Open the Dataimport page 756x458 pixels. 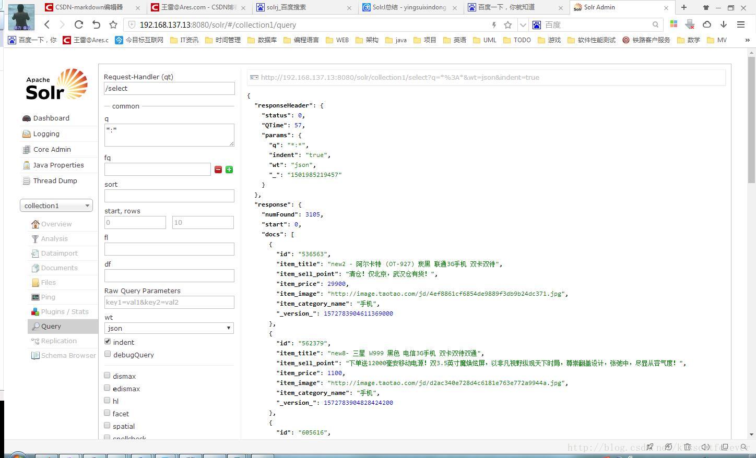pos(60,254)
